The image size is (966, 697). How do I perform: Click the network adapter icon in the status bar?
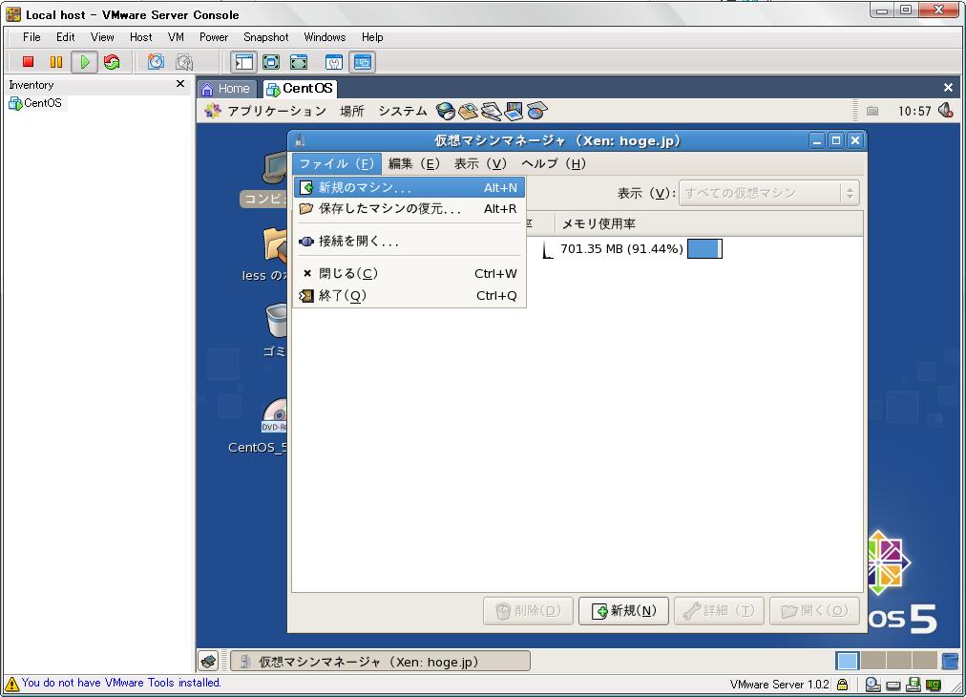tap(934, 684)
